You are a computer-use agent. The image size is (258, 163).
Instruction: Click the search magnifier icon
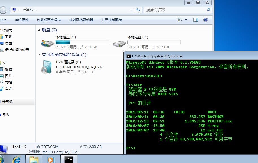[208, 10]
